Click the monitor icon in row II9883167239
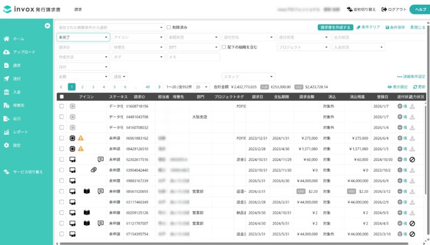 [x=73, y=181]
